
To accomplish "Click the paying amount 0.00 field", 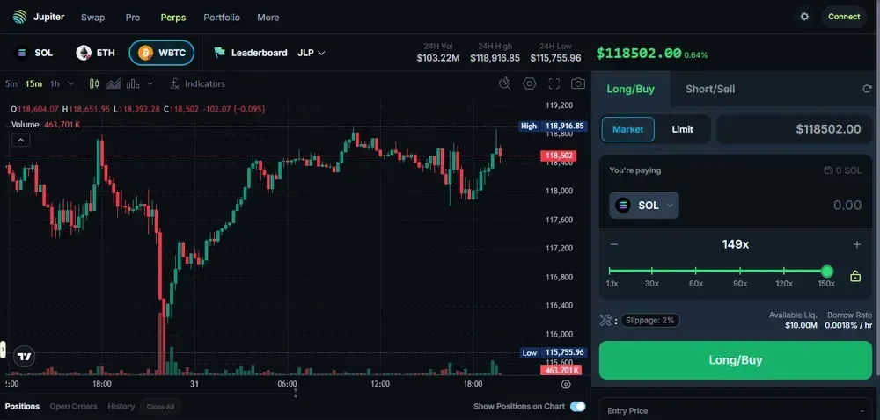I will pyautogui.click(x=847, y=206).
